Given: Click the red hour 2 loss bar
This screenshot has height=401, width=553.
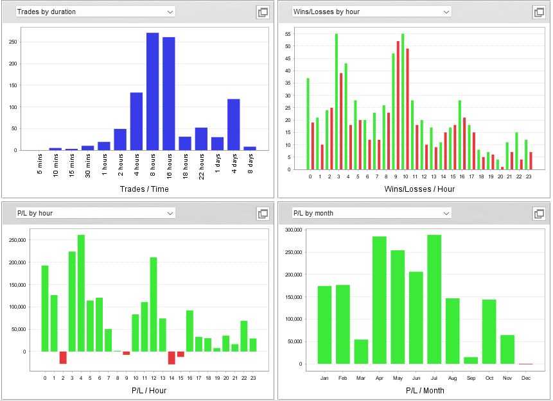Looking at the screenshot, I should tap(63, 357).
